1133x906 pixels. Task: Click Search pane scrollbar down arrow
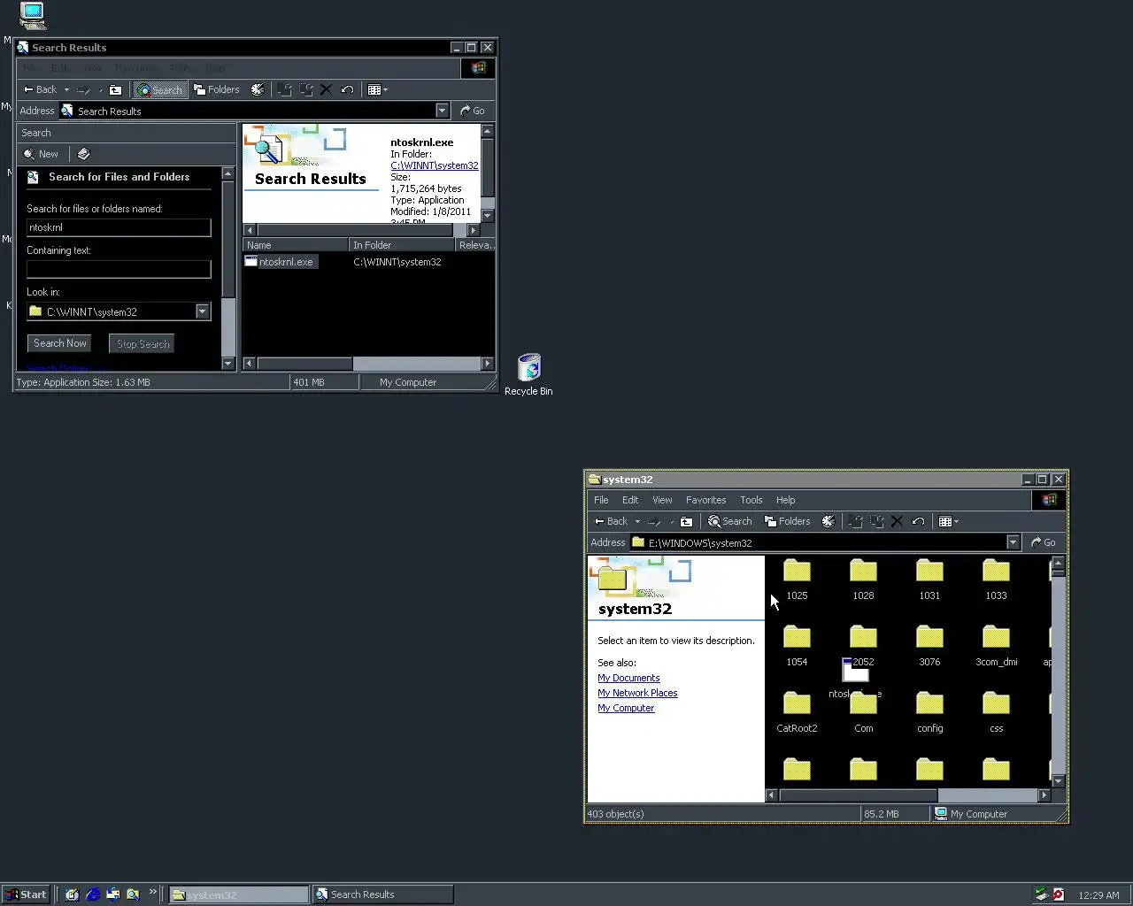[x=227, y=363]
